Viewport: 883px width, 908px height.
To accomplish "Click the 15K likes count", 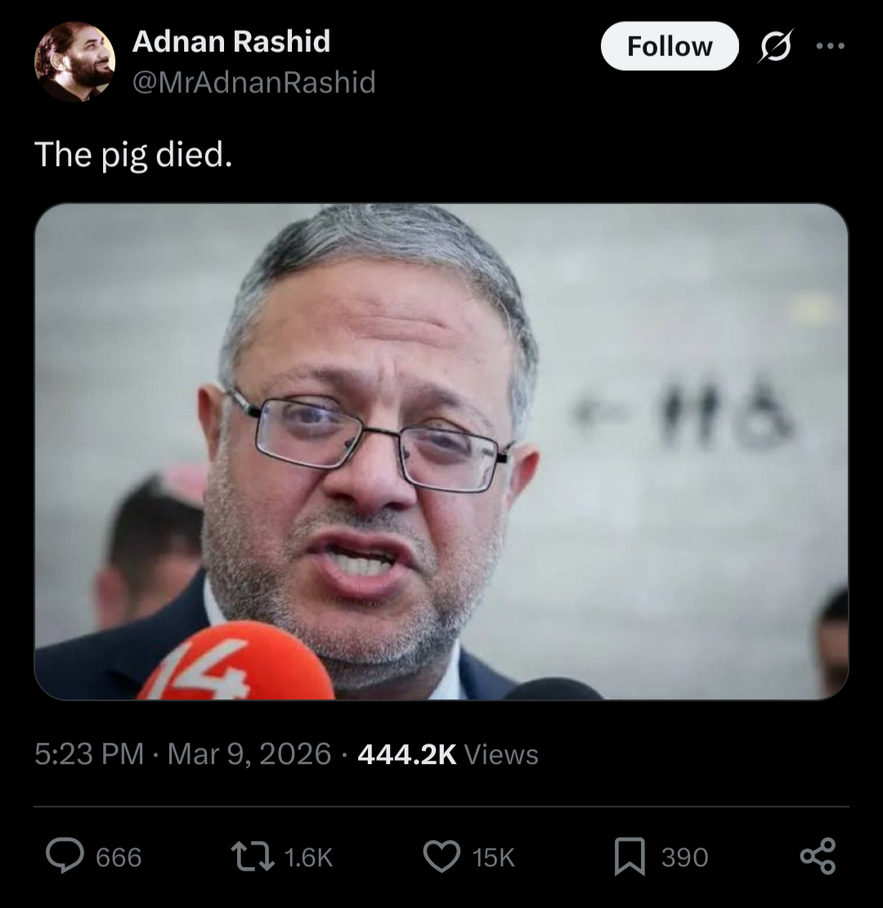I will (493, 857).
